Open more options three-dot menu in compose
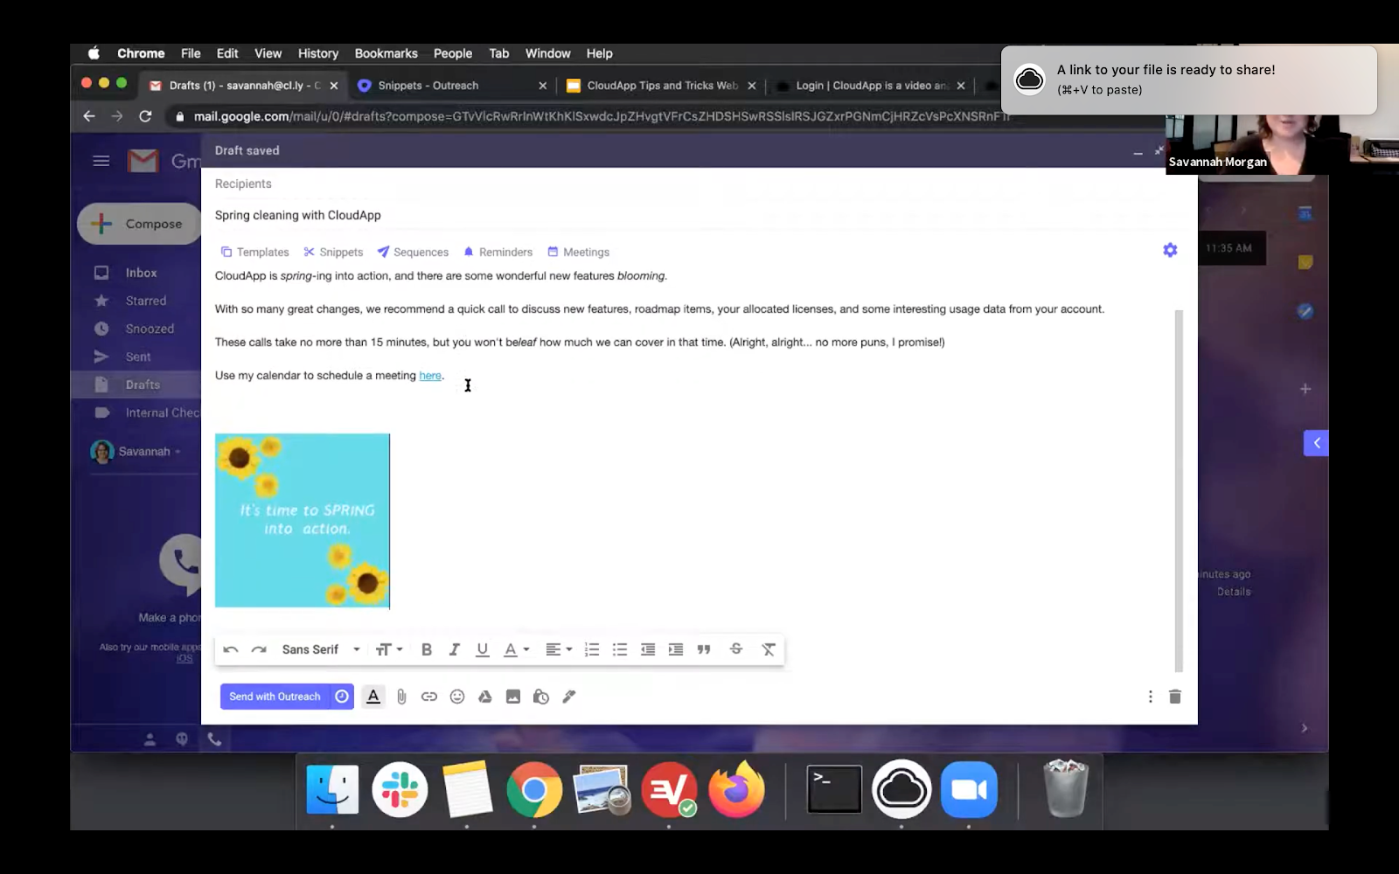The width and height of the screenshot is (1399, 874). pos(1150,697)
